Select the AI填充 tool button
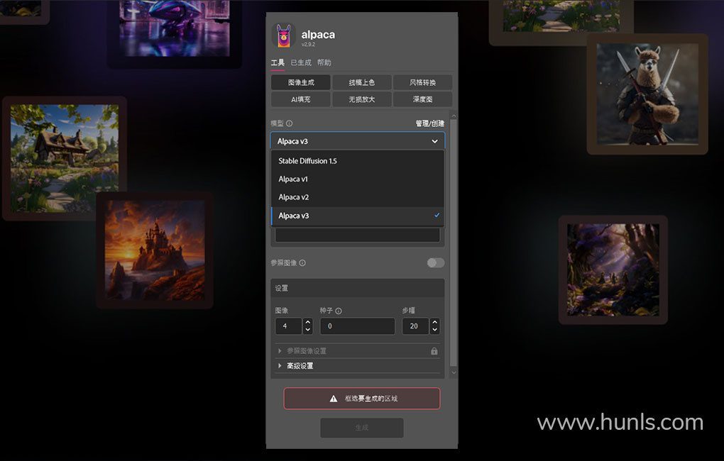This screenshot has height=461, width=724. [x=300, y=99]
